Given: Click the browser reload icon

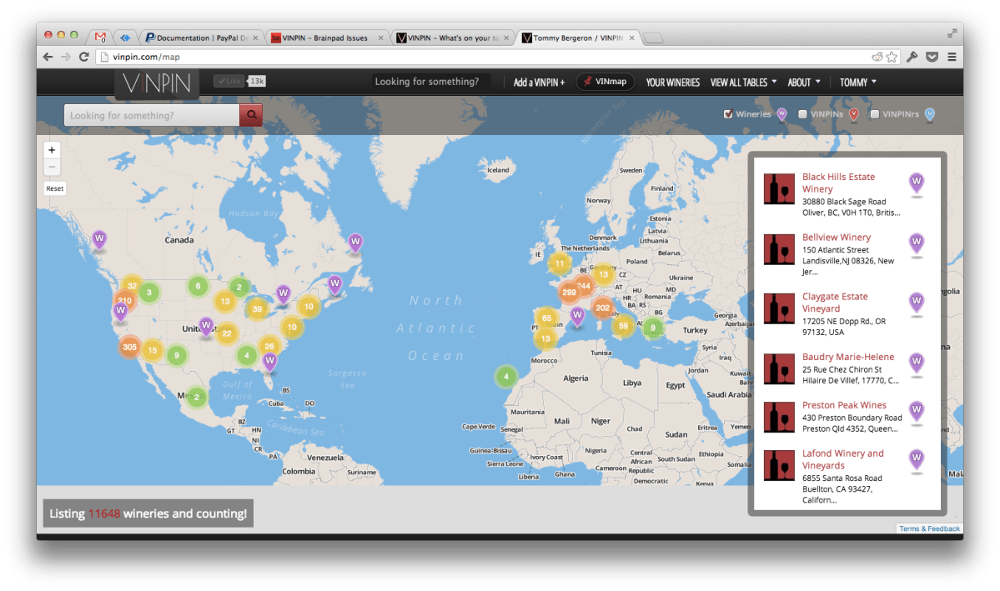Looking at the screenshot, I should (83, 57).
